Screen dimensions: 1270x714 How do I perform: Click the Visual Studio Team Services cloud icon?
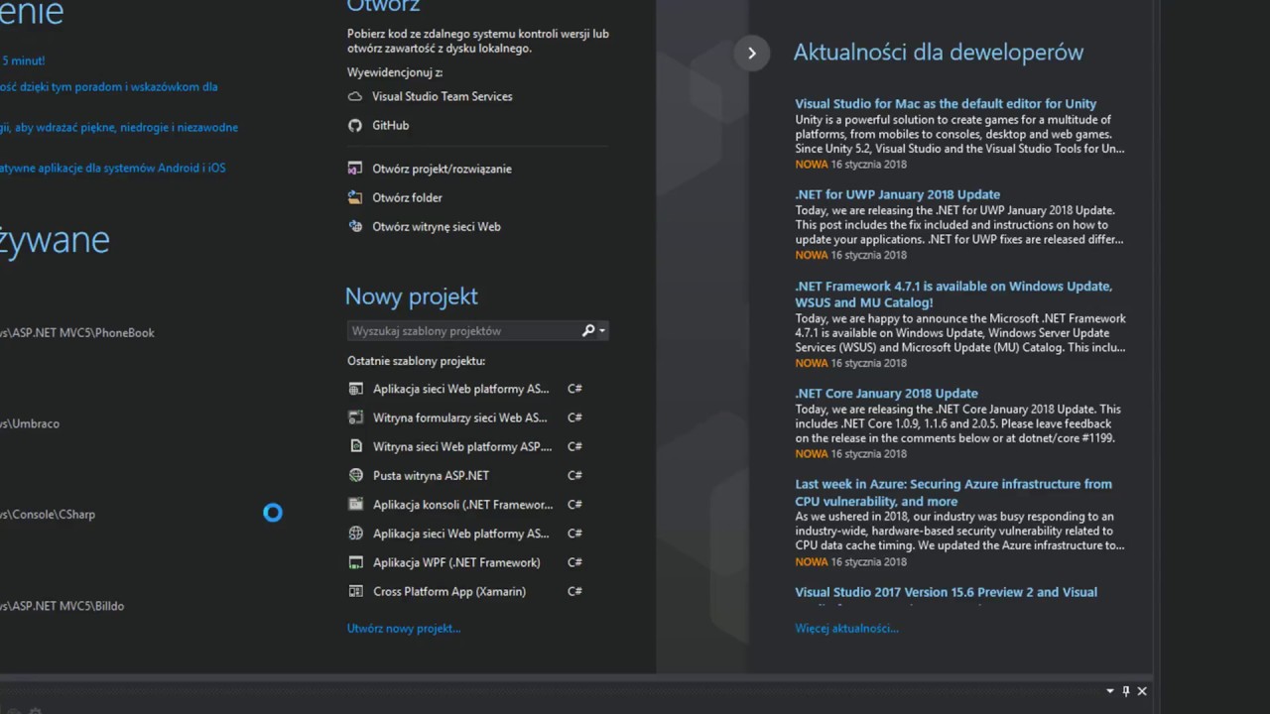355,96
